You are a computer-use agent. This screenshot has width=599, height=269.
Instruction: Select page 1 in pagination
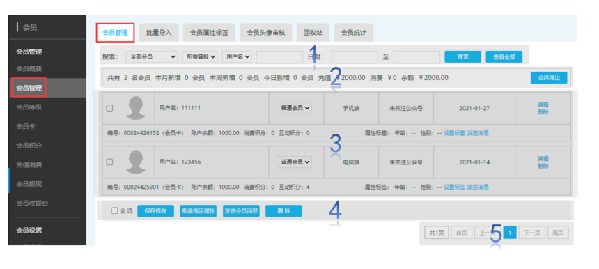click(510, 232)
